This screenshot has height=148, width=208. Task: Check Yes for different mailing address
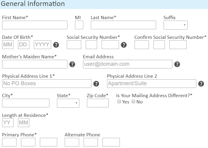click(x=119, y=102)
